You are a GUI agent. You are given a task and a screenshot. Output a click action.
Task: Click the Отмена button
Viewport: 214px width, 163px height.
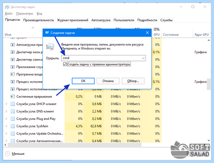tap(108, 81)
